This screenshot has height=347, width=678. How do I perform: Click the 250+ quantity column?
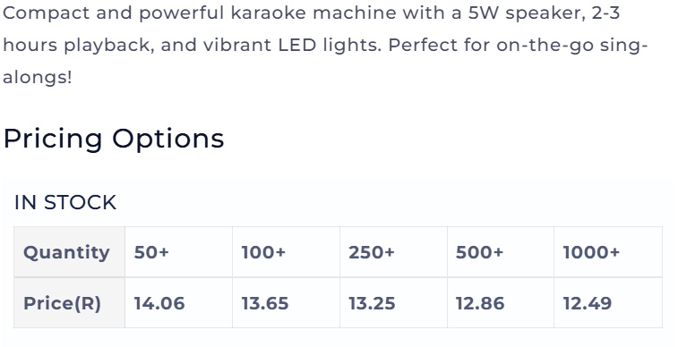[393, 252]
